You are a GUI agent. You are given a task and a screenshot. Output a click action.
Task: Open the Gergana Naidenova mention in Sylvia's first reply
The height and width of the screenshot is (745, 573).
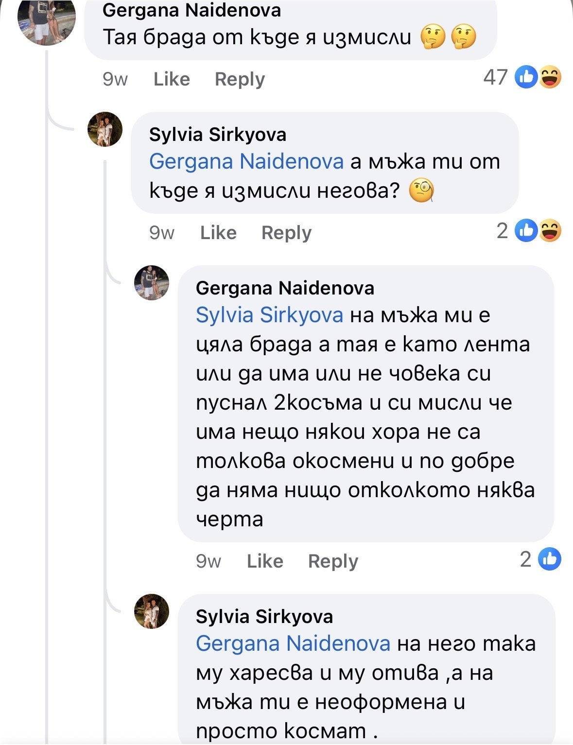pyautogui.click(x=246, y=161)
